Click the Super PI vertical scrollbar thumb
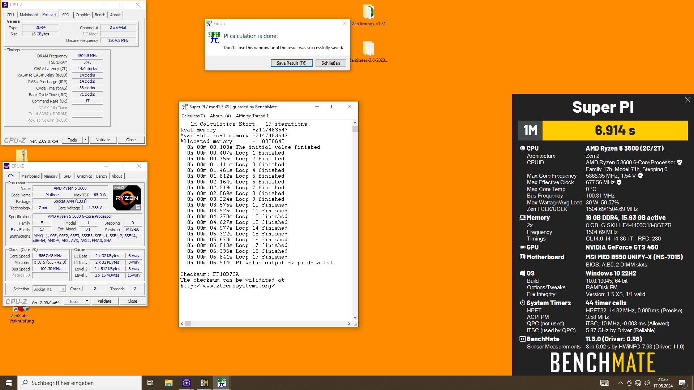The height and width of the screenshot is (390, 694). [355, 129]
